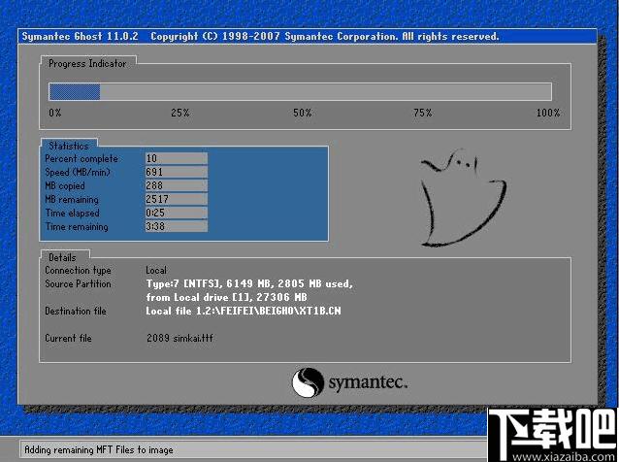Viewport: 619px width, 462px height.
Task: Click the Progress Indicator panel label
Action: [87, 64]
